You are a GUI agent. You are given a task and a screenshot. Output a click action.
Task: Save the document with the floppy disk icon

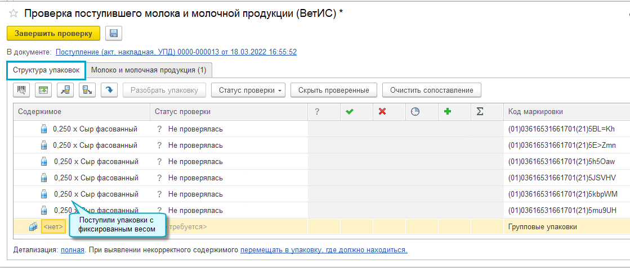point(114,34)
